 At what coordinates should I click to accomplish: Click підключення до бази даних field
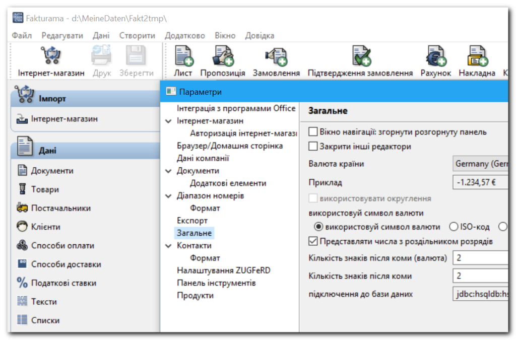click(480, 294)
